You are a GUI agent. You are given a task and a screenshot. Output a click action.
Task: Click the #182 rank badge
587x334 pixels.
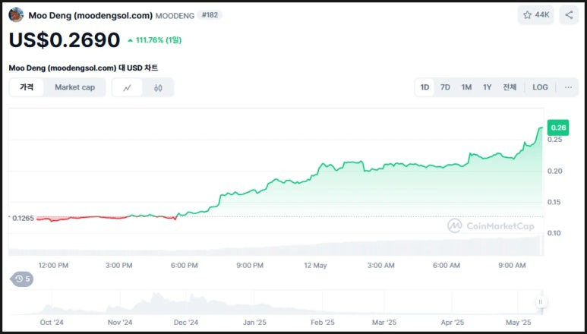click(x=210, y=15)
